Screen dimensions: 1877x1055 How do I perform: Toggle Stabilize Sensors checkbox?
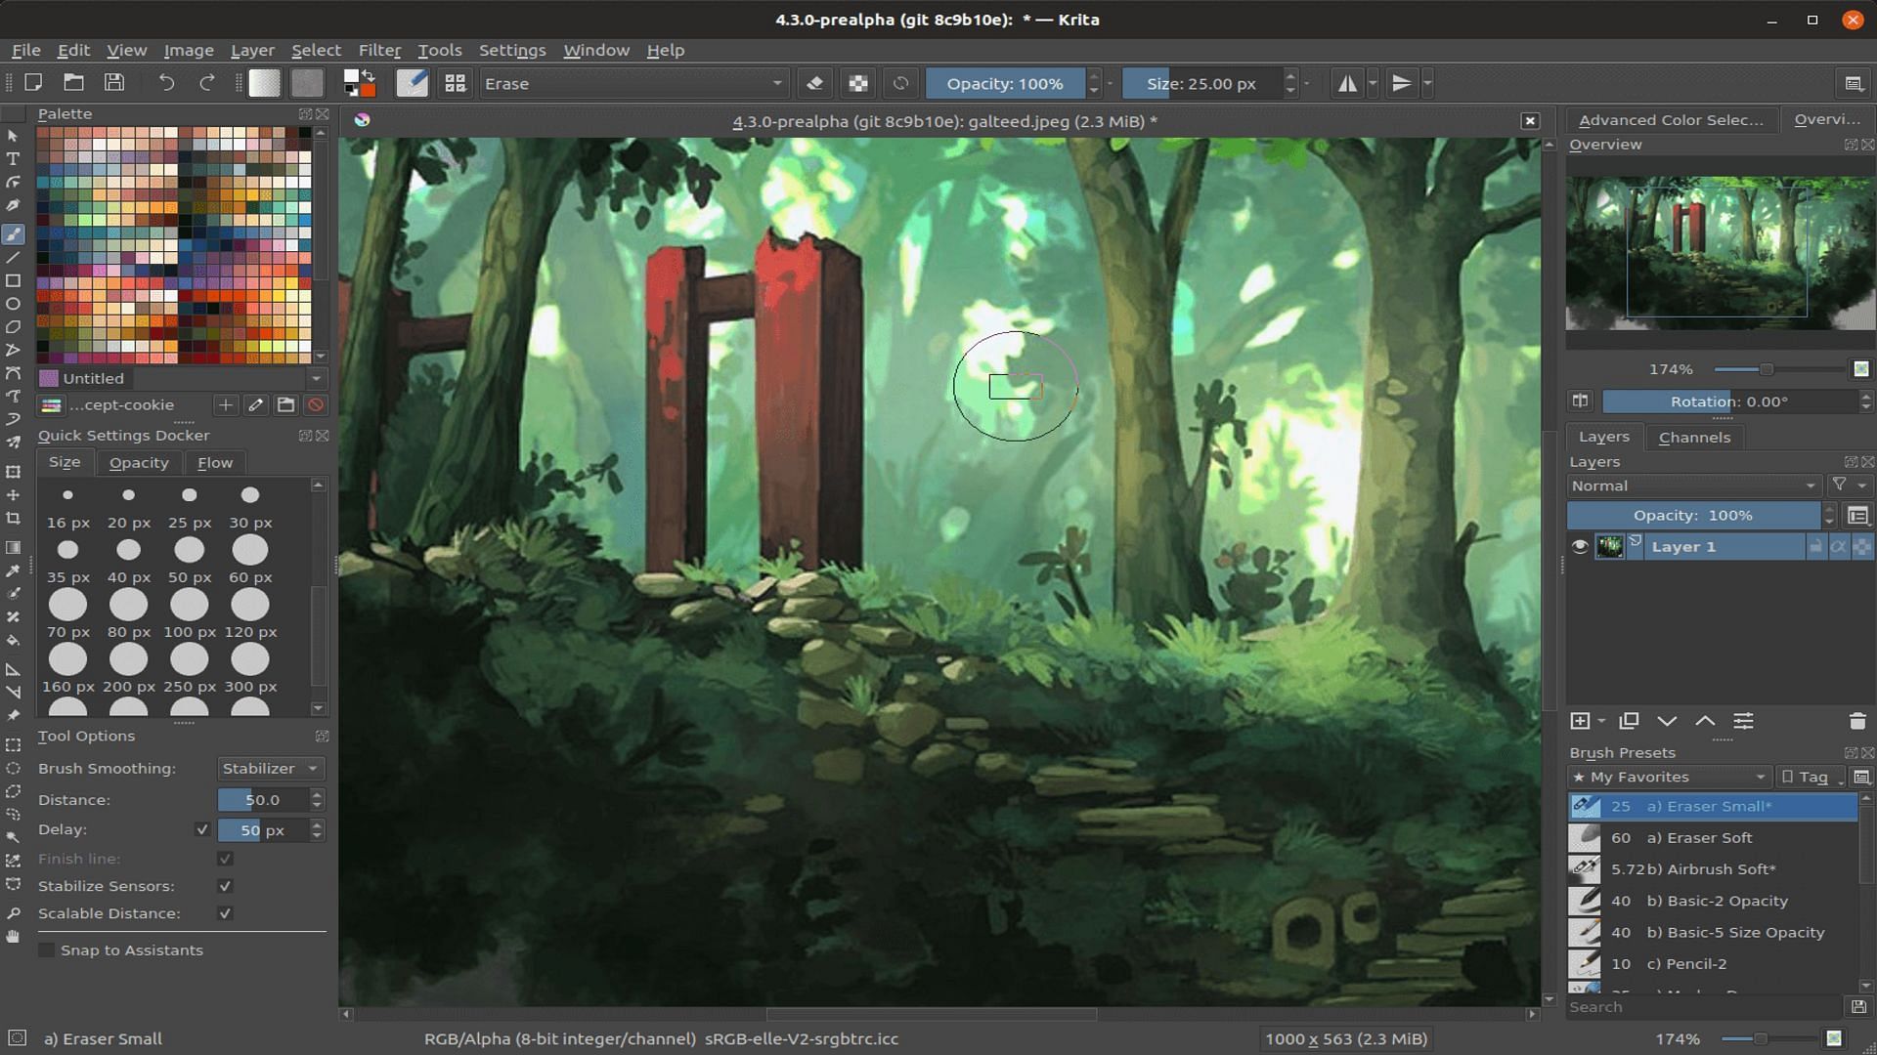tap(224, 886)
